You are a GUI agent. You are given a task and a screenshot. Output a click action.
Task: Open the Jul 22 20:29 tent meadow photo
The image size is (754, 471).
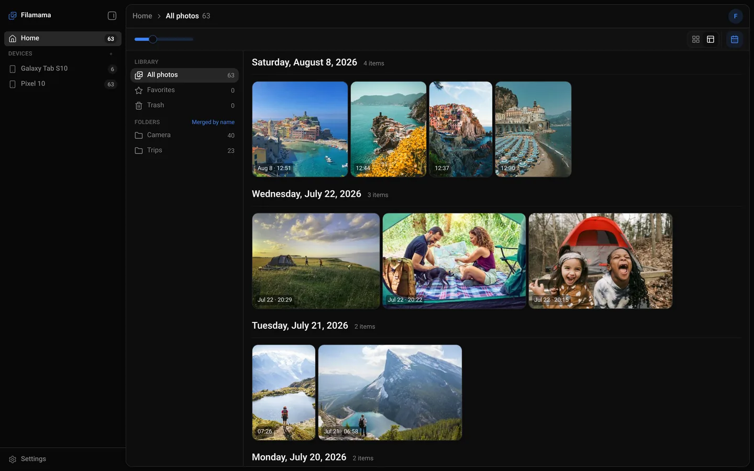[x=316, y=261]
